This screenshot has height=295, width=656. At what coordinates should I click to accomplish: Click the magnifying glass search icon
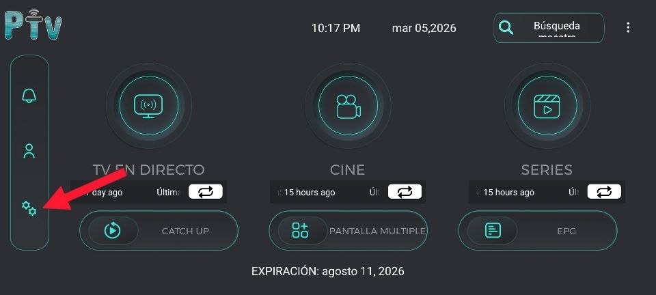pos(506,28)
